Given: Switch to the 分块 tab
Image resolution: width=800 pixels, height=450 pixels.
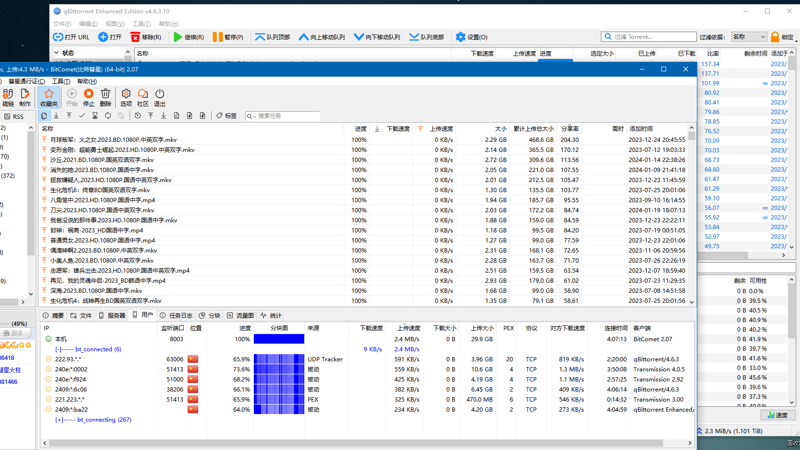Looking at the screenshot, I should tap(210, 315).
